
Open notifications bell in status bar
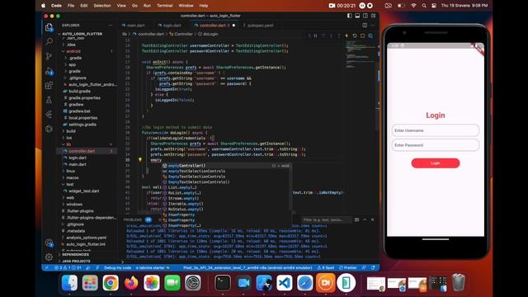point(373,267)
